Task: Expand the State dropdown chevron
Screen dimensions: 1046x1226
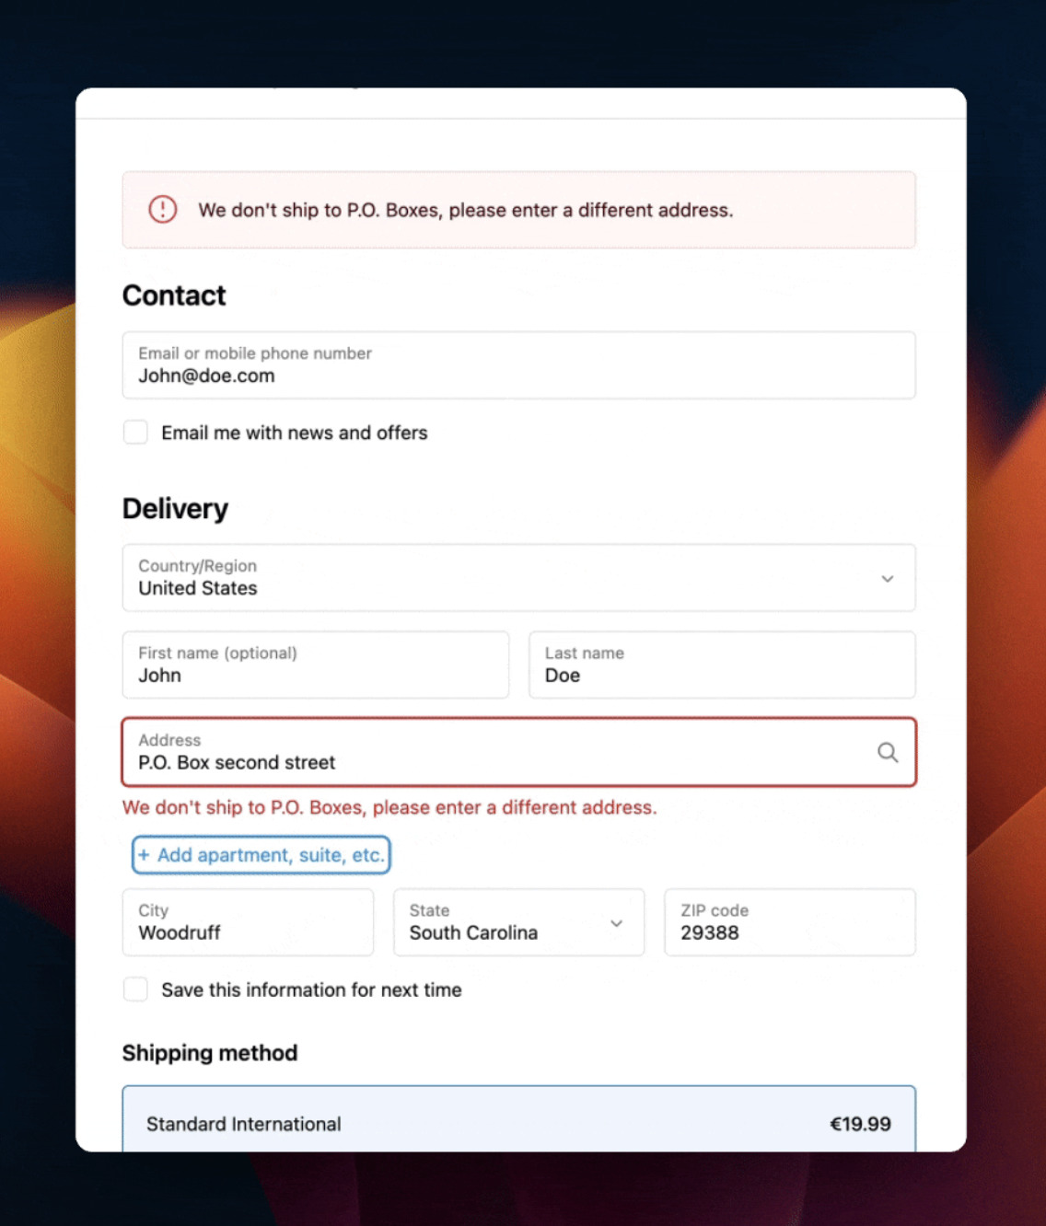Action: [x=616, y=923]
